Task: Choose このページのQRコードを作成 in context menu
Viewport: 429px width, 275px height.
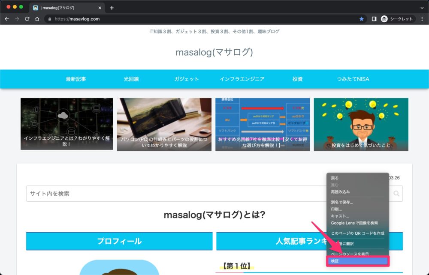Action: (x=358, y=233)
